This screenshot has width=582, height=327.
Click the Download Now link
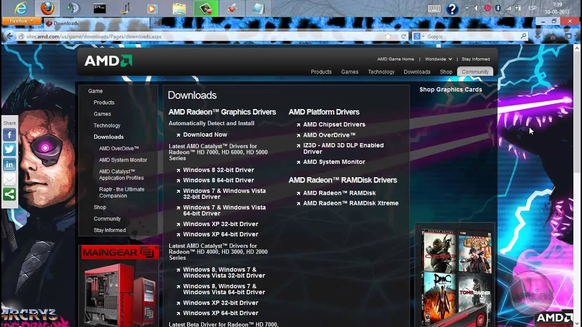(x=205, y=135)
